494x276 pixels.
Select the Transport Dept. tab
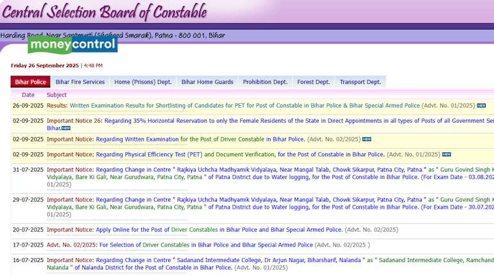click(x=360, y=82)
